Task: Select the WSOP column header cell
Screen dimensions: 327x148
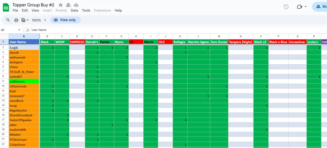Action: (62, 42)
